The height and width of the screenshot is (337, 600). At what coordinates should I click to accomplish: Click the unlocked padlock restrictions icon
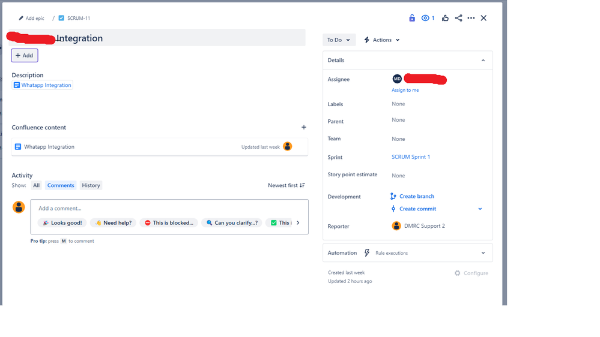412,18
